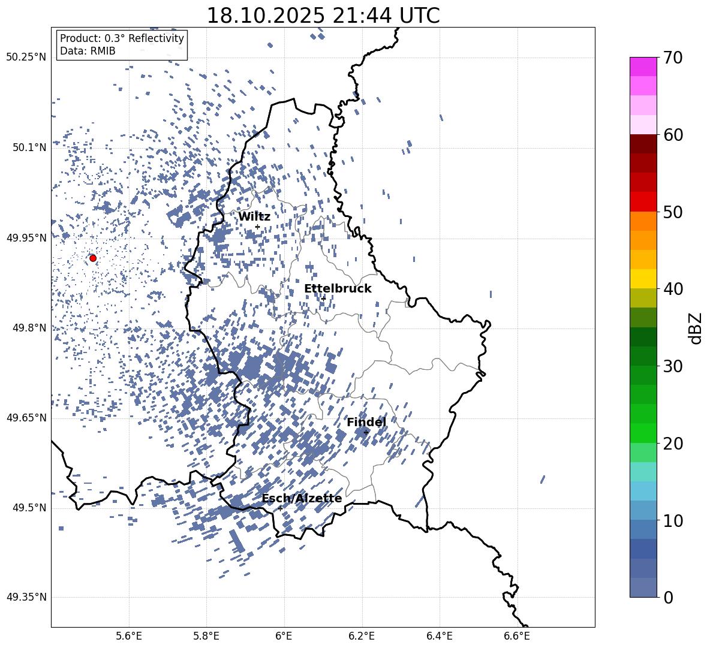Click the 49.5°N latitude label
This screenshot has height=648, width=710.
[30, 507]
